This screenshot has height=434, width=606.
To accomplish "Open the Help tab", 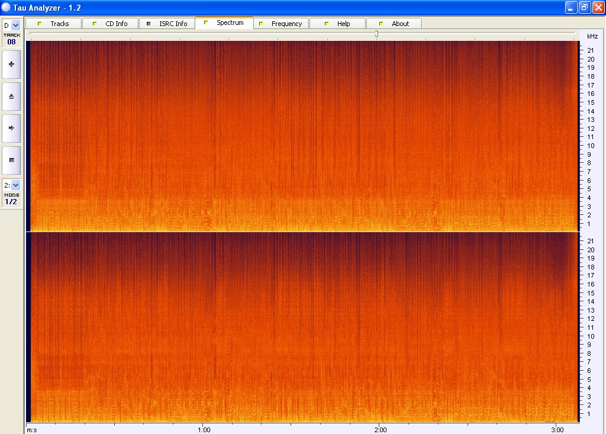I will click(337, 24).
